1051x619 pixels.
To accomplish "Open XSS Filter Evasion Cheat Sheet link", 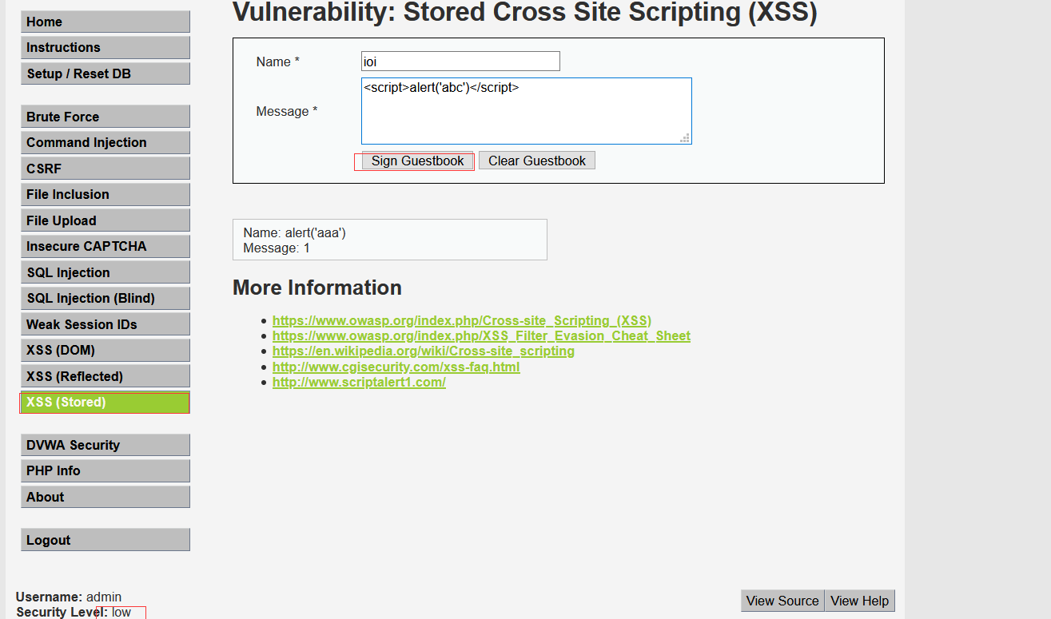I will pos(481,335).
